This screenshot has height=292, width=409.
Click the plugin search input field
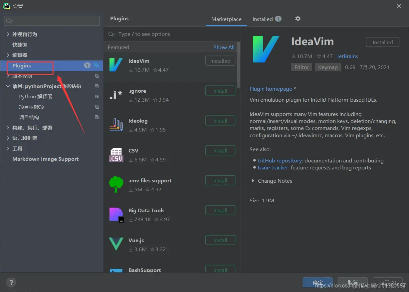[x=172, y=34]
